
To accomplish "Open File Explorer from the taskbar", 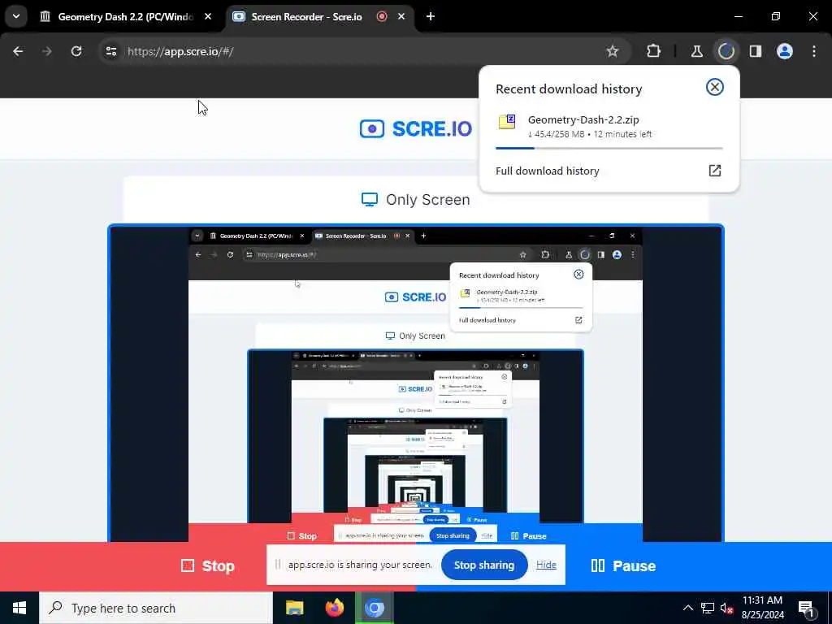I will point(294,608).
